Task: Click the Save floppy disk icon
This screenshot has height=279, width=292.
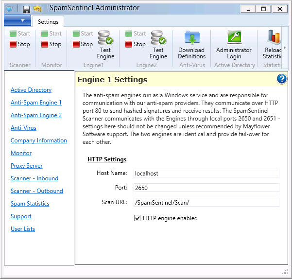Action: [x=26, y=9]
